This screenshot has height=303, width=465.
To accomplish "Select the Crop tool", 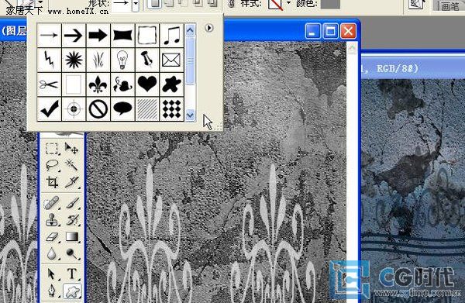I will click(x=52, y=182).
